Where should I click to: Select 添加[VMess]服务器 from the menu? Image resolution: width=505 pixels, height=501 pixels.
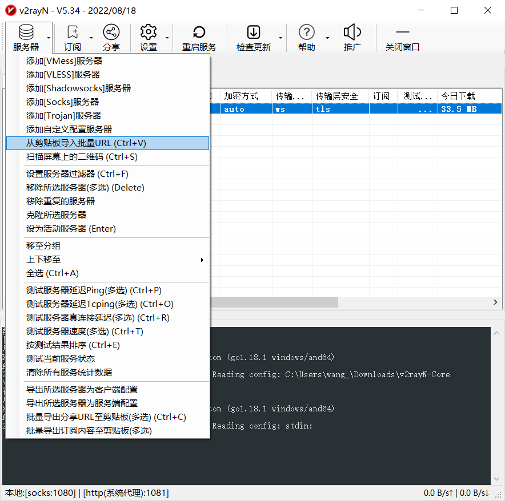64,61
